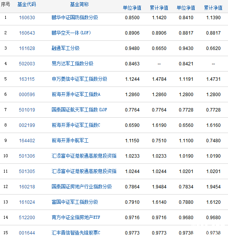Open fund 国泰国证房地产行业指数分级
This screenshot has width=228, height=238.
pos(82,187)
